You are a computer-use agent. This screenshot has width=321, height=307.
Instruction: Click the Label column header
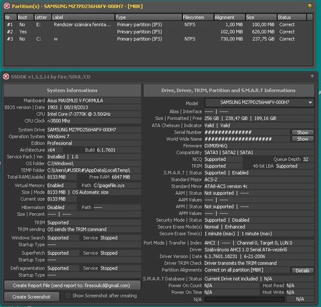(x=83, y=17)
